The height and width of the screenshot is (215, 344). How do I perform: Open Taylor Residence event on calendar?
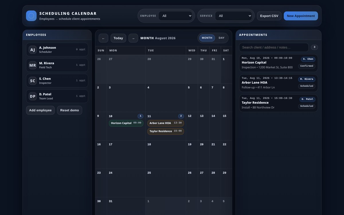[x=166, y=131]
